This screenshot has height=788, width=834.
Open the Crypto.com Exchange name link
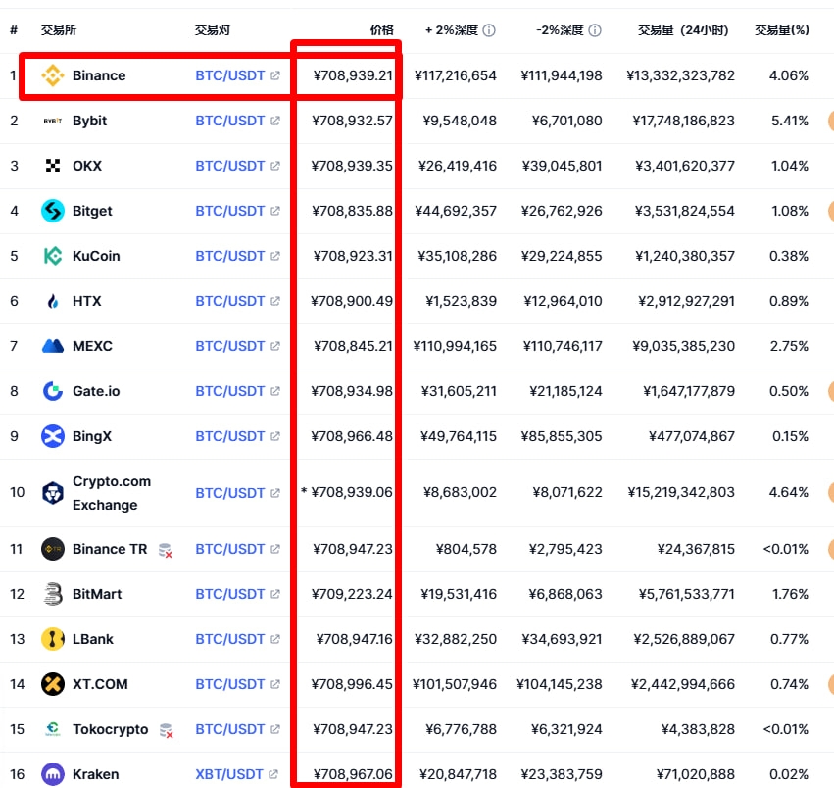click(x=112, y=493)
